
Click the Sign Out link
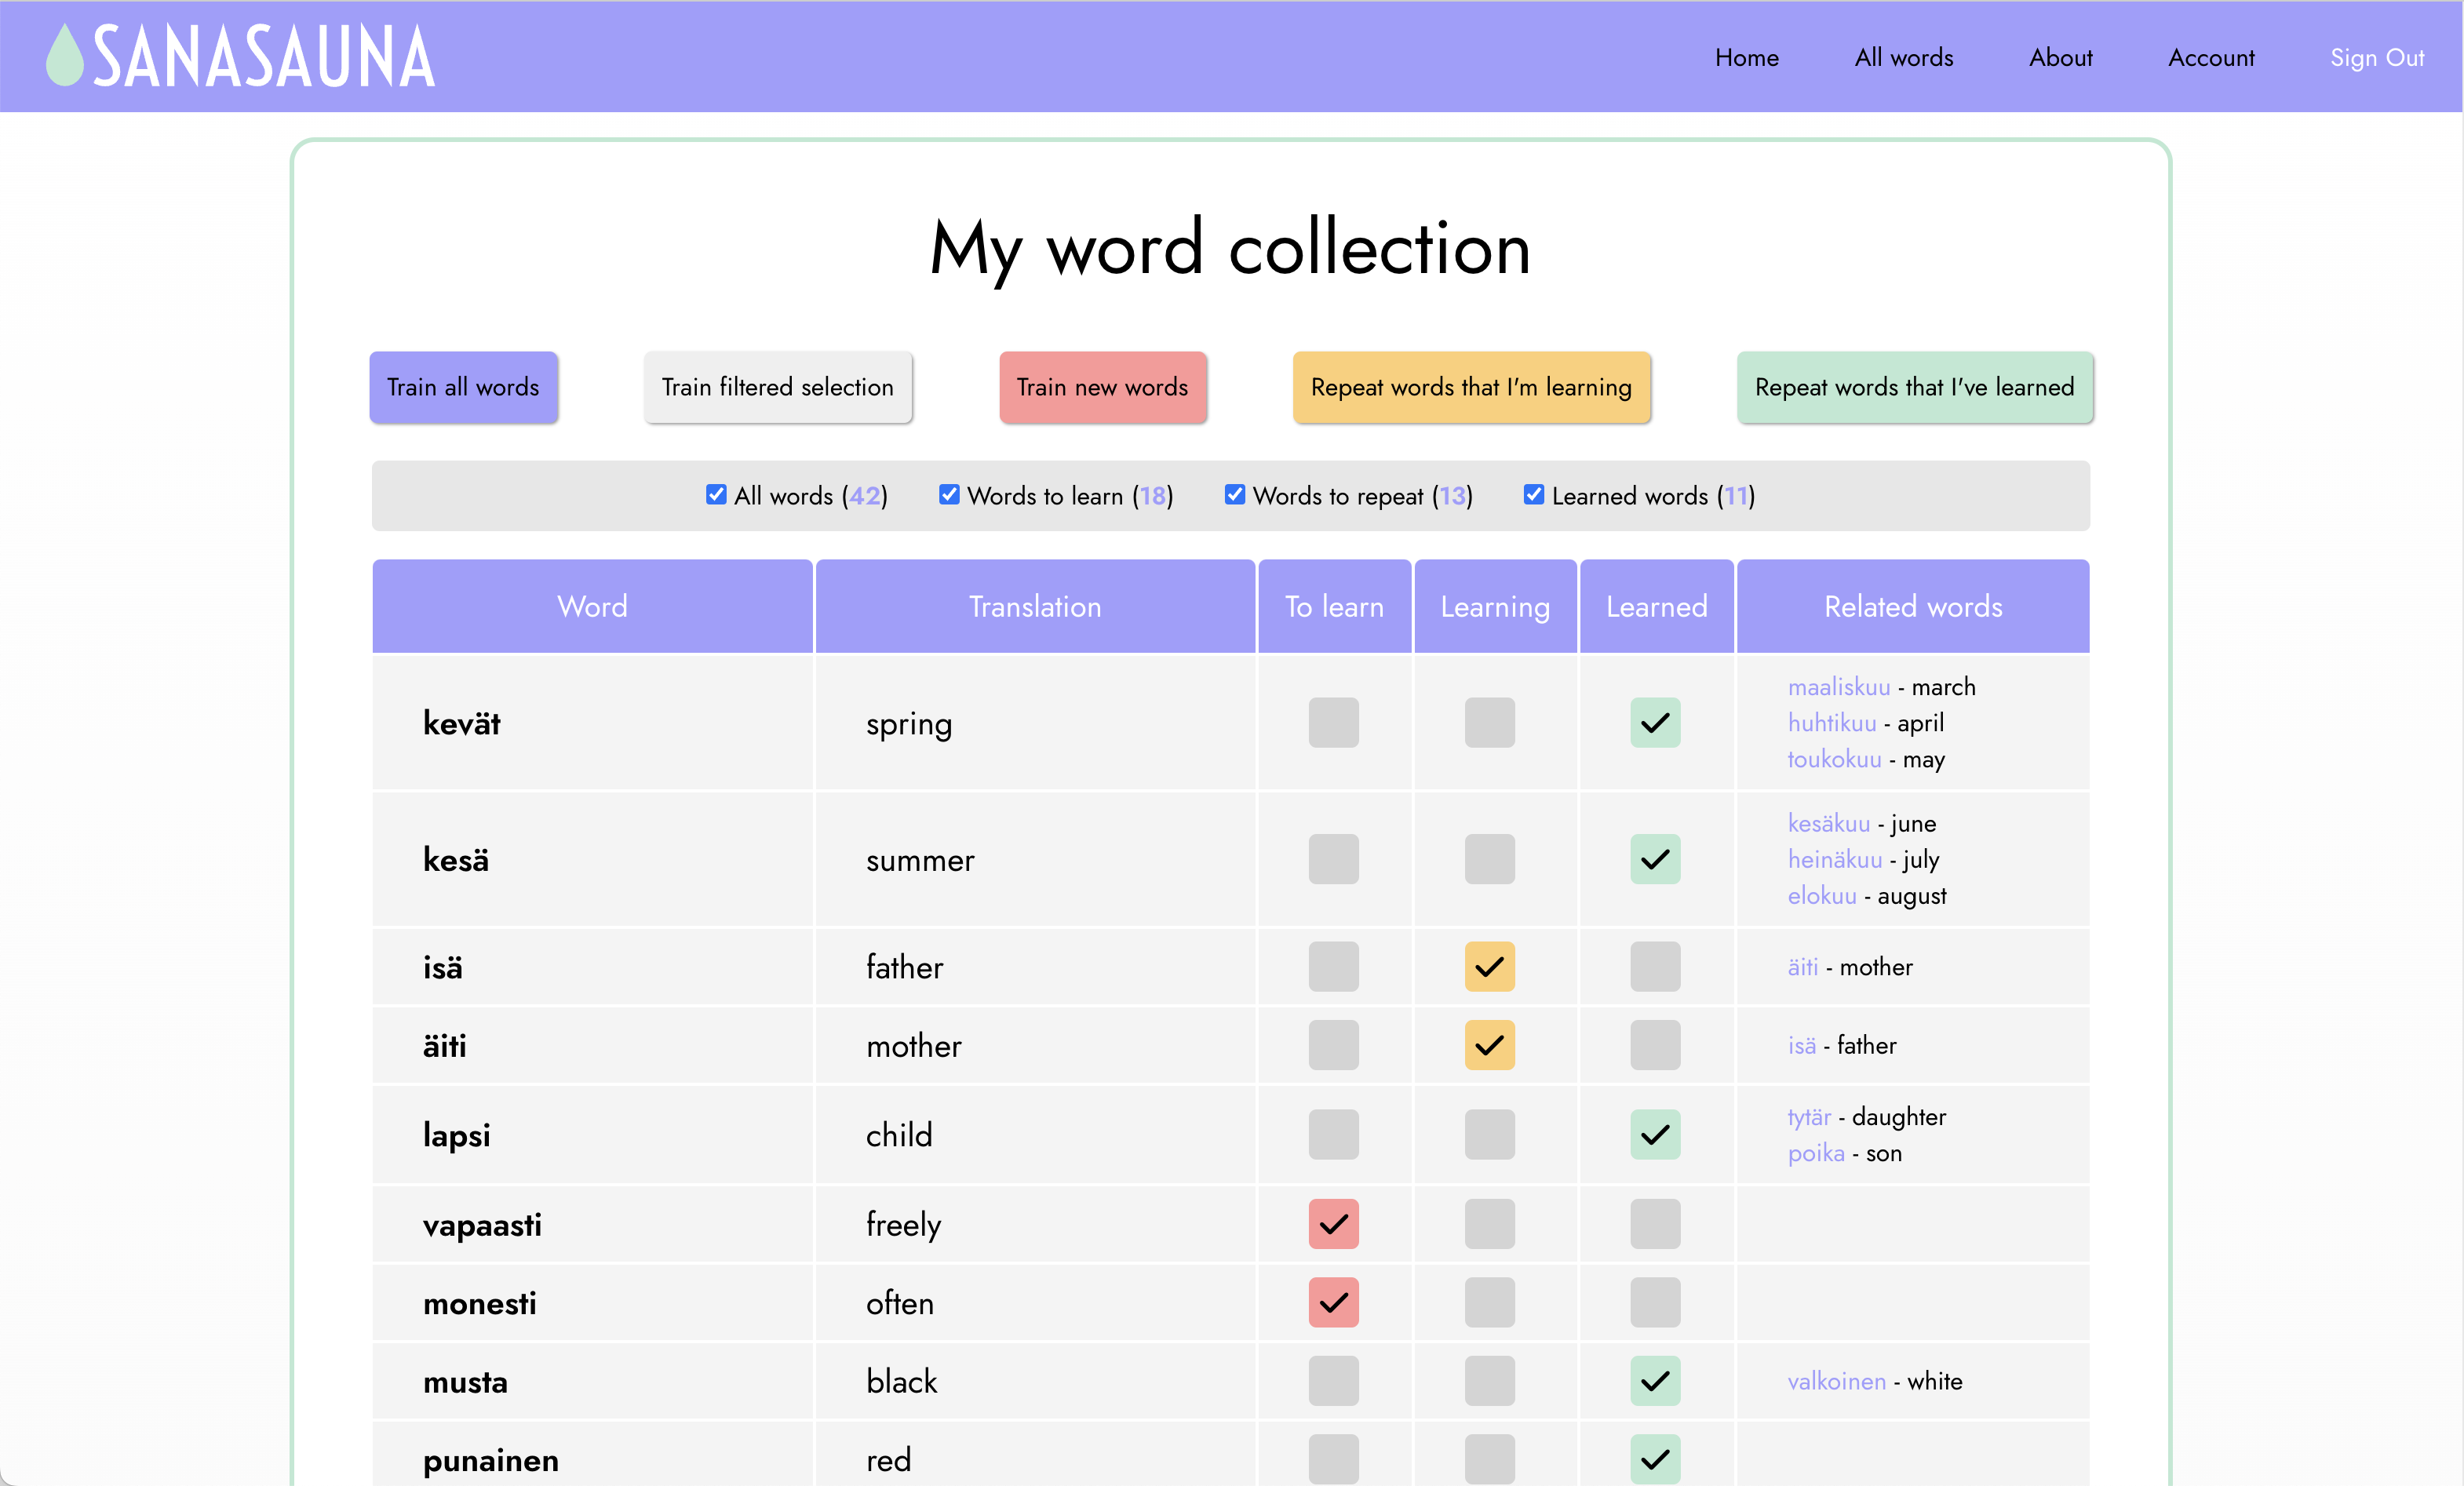point(2376,58)
